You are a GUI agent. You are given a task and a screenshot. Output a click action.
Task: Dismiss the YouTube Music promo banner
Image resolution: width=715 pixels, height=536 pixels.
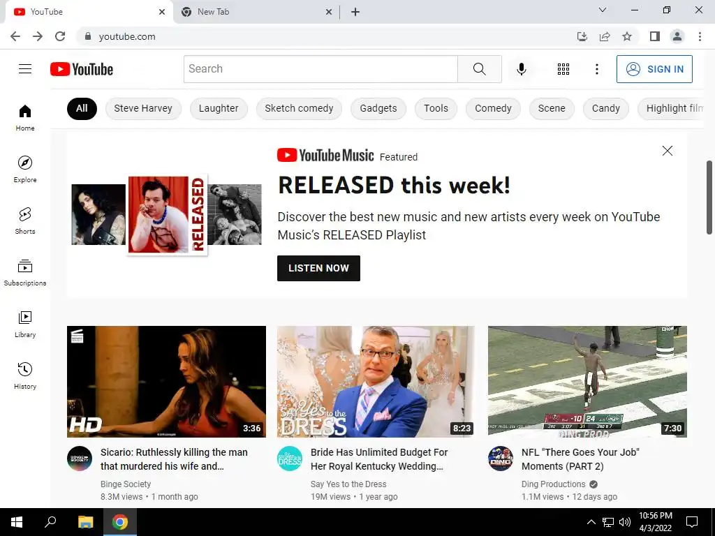coord(667,151)
